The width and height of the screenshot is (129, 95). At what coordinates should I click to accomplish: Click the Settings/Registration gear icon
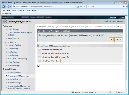click(x=5, y=21)
